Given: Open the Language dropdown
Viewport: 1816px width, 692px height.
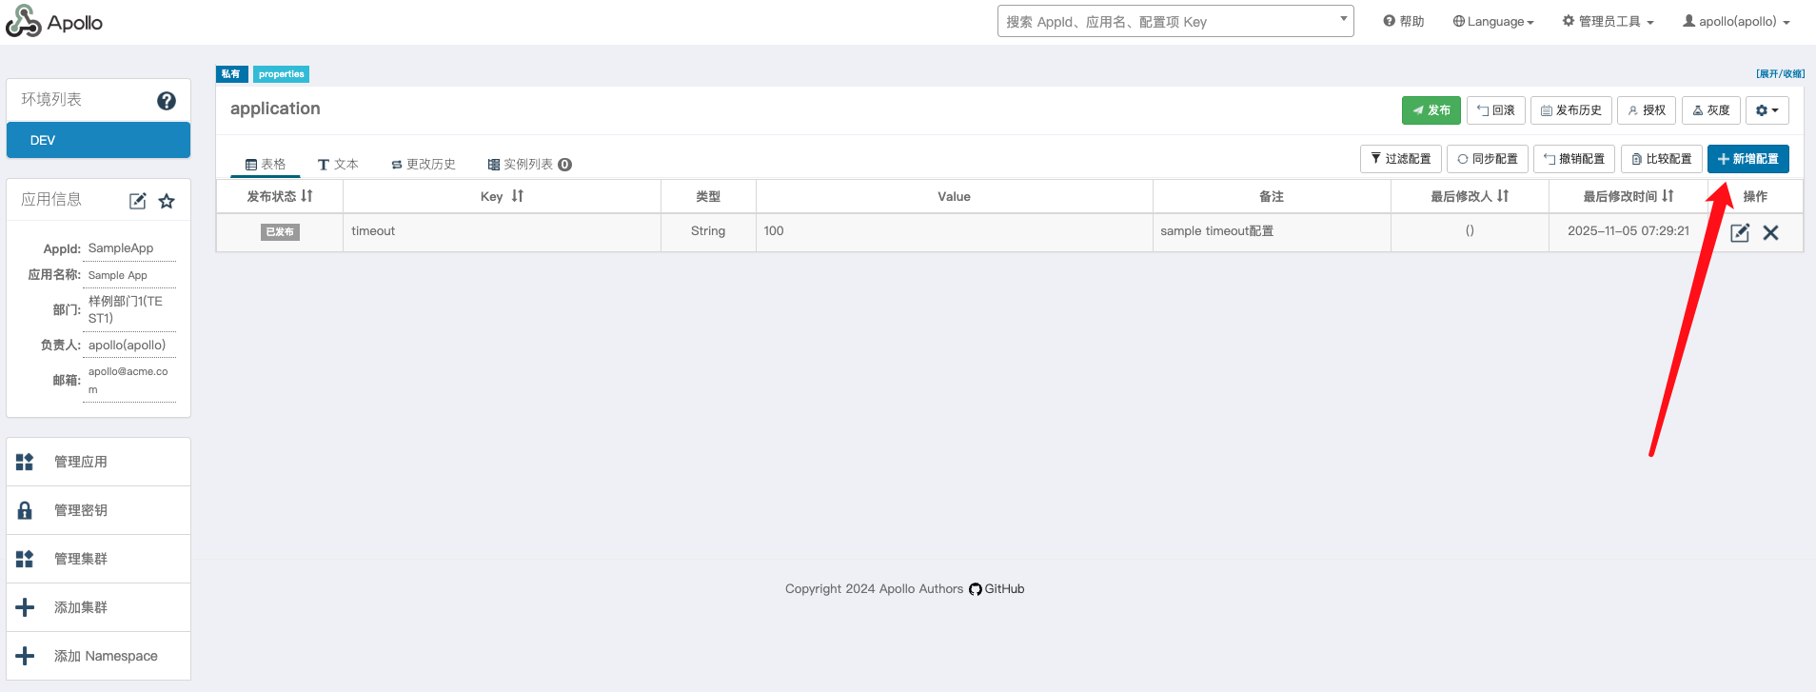Looking at the screenshot, I should pyautogui.click(x=1493, y=21).
